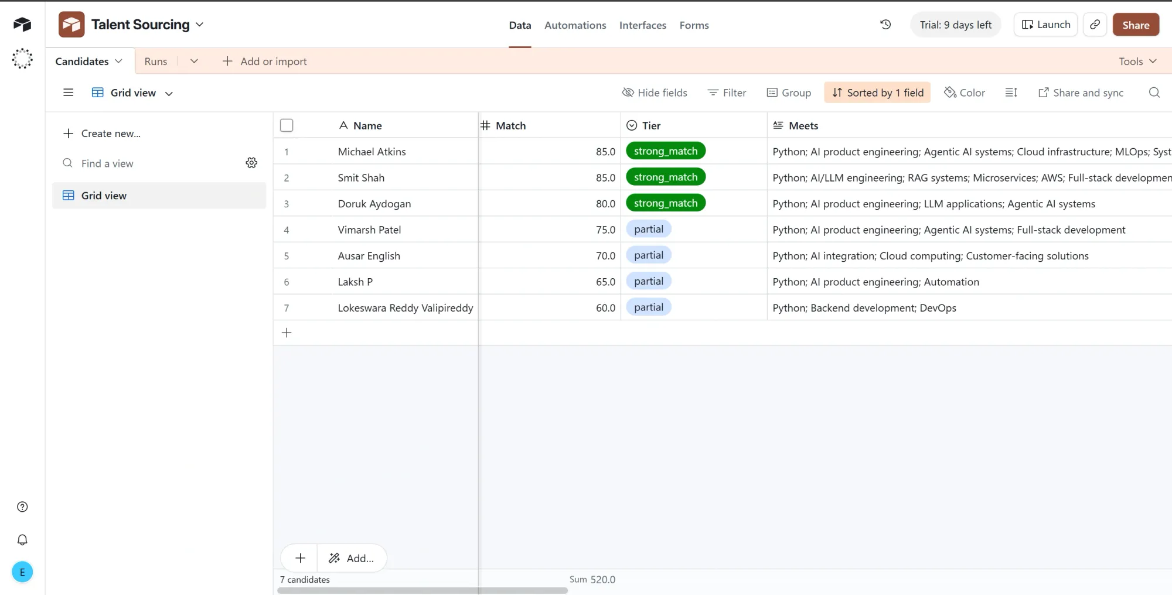Open the Color toolbar option
Image resolution: width=1172 pixels, height=595 pixels.
coord(965,93)
